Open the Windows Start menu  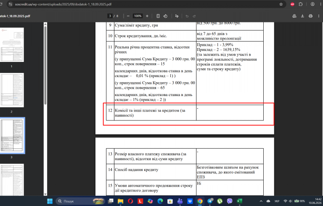[50, 201]
